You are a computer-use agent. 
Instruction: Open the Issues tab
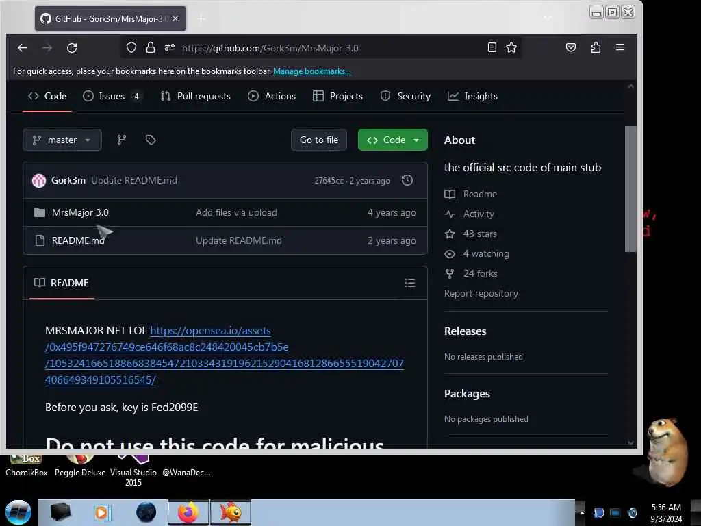point(112,96)
